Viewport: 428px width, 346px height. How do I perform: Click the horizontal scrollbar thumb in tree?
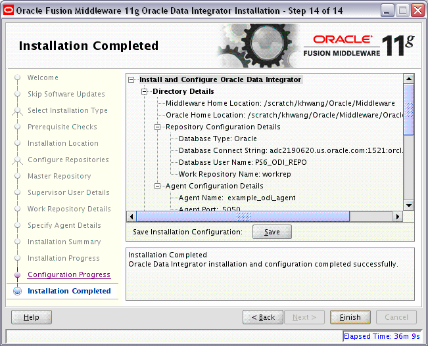pyautogui.click(x=243, y=216)
